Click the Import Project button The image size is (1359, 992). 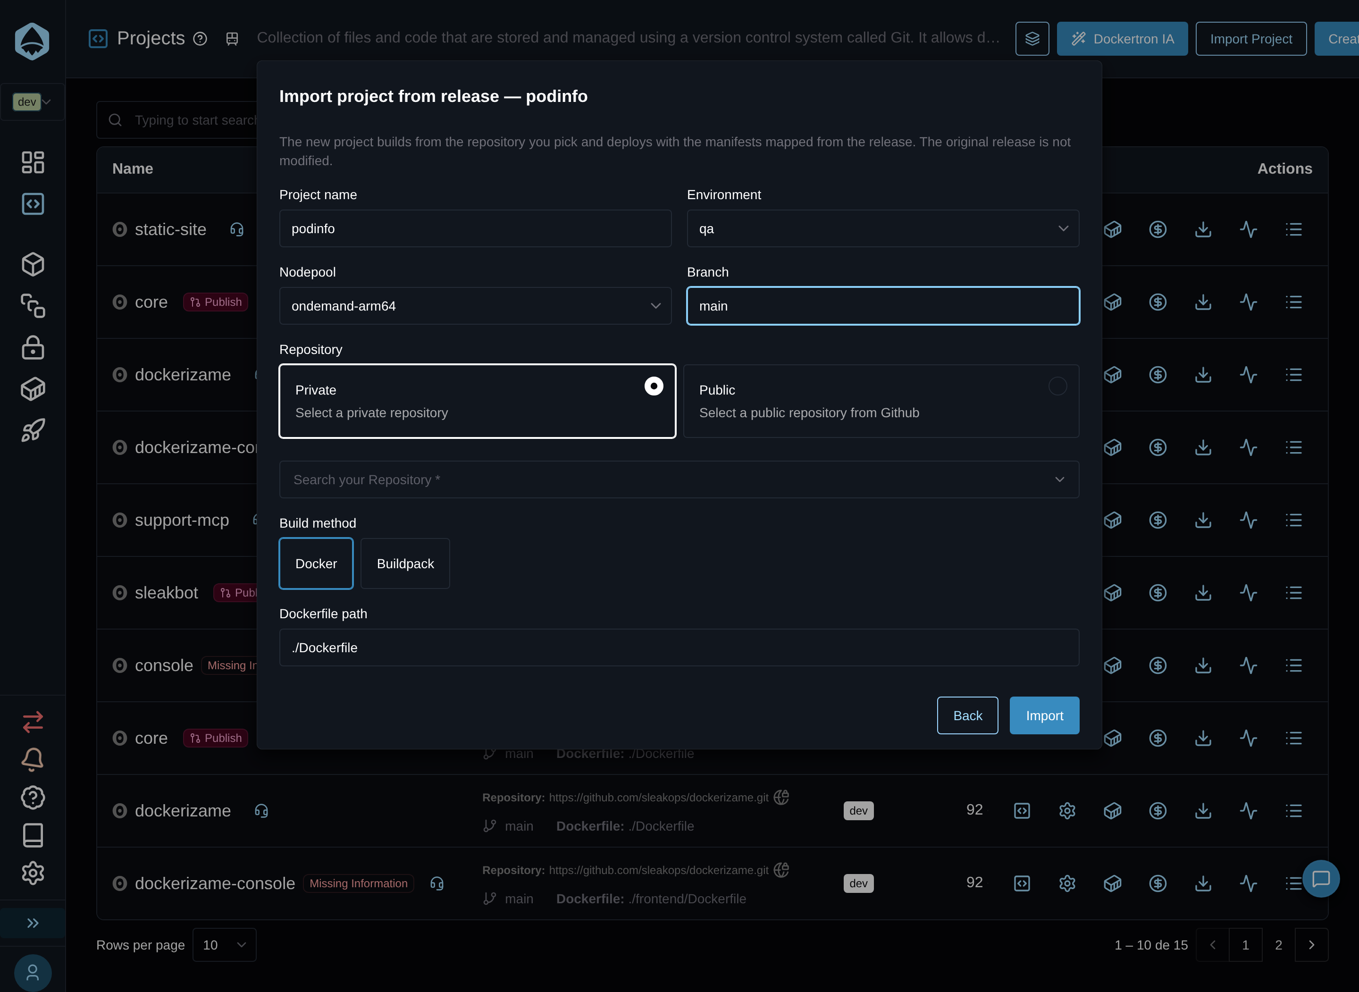point(1250,38)
